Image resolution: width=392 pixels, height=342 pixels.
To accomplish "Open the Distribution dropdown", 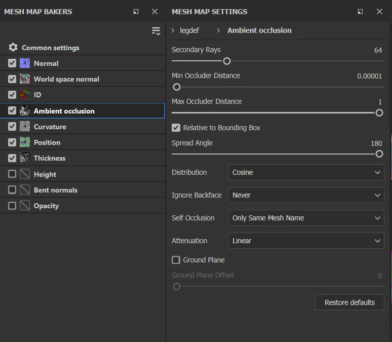I will (306, 172).
